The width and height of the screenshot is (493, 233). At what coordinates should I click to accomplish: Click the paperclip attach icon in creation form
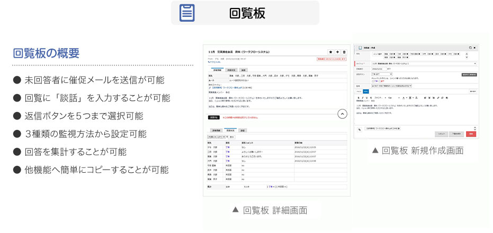coord(359,128)
